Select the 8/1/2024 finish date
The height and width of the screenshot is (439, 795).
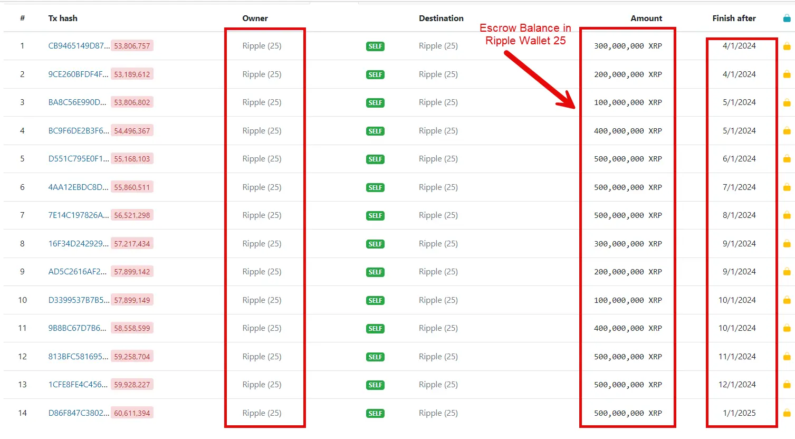[739, 215]
